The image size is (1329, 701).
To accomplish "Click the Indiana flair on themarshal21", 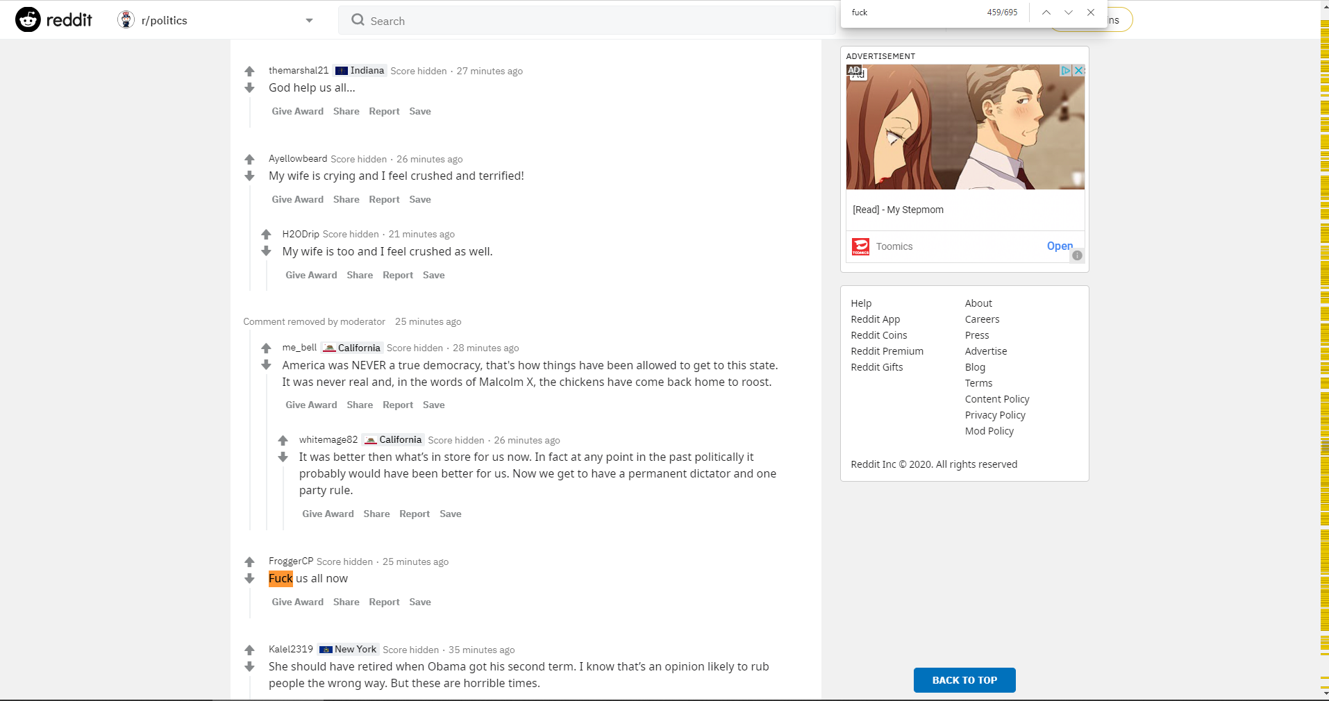I will pyautogui.click(x=360, y=70).
